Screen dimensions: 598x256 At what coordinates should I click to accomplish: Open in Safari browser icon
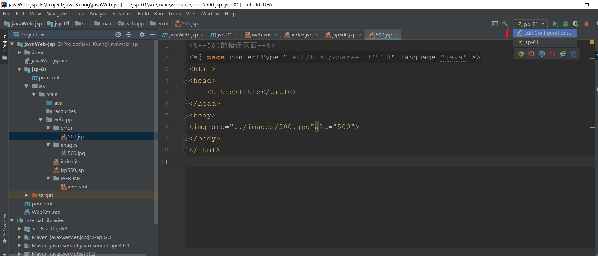click(x=542, y=54)
